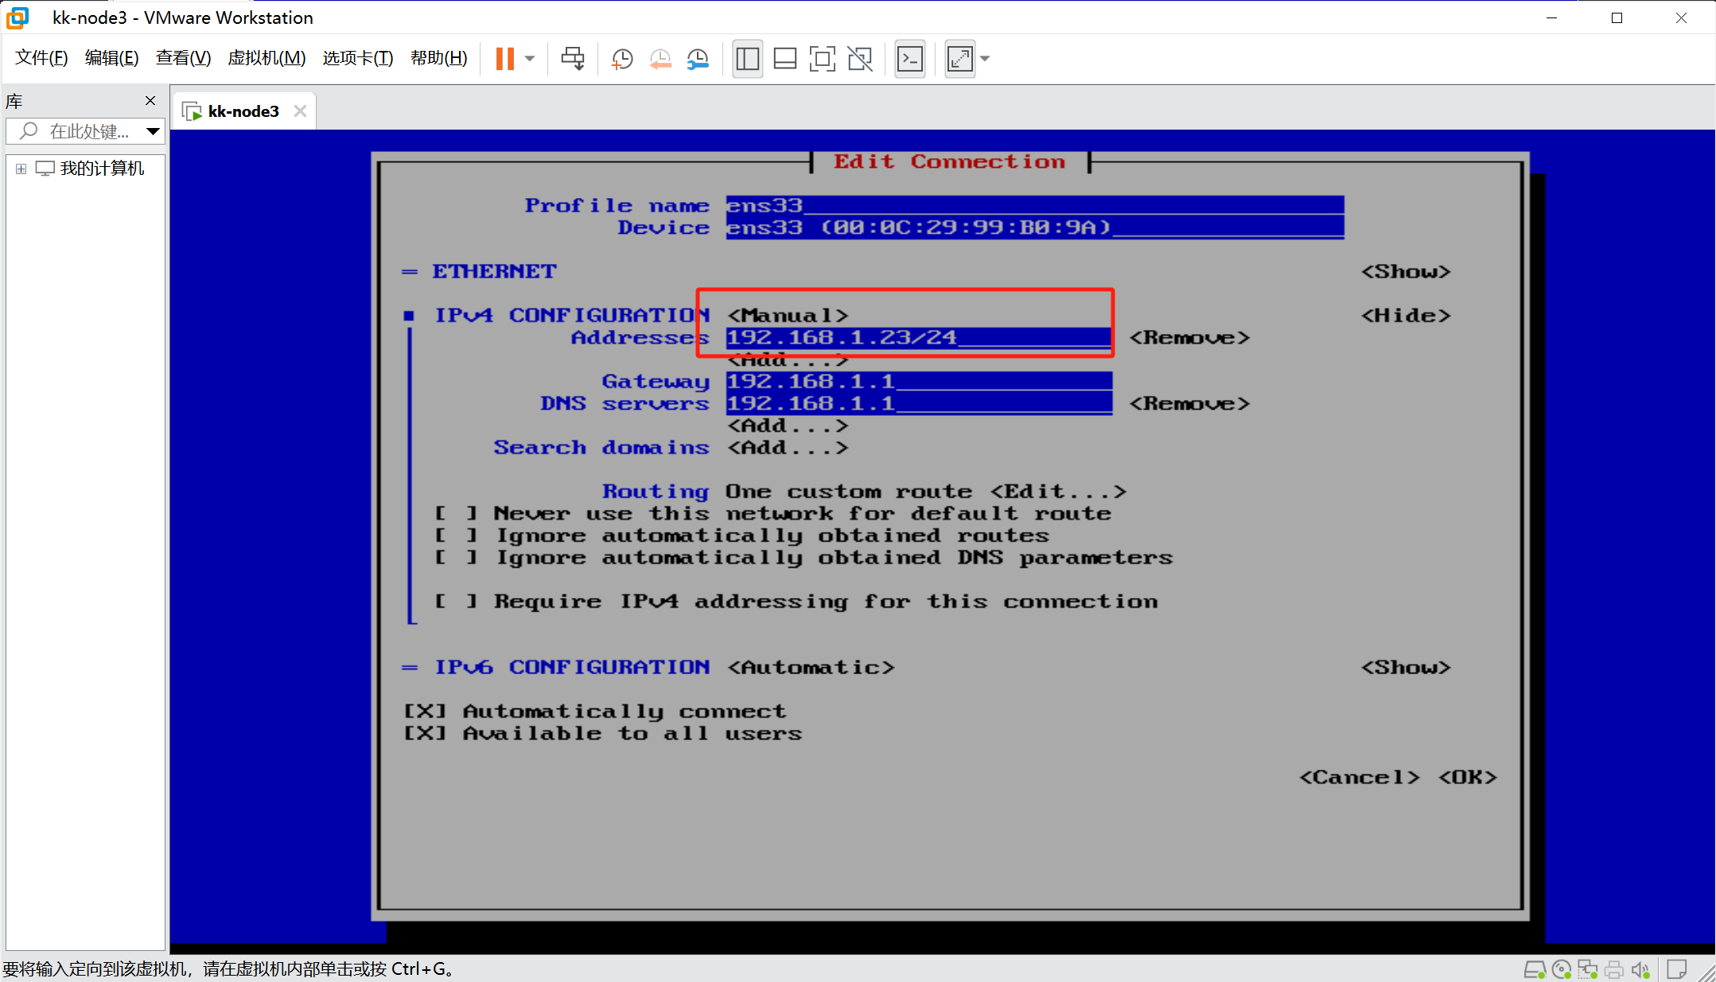The image size is (1716, 982).
Task: Show the ETHERNET section
Action: pos(1406,272)
